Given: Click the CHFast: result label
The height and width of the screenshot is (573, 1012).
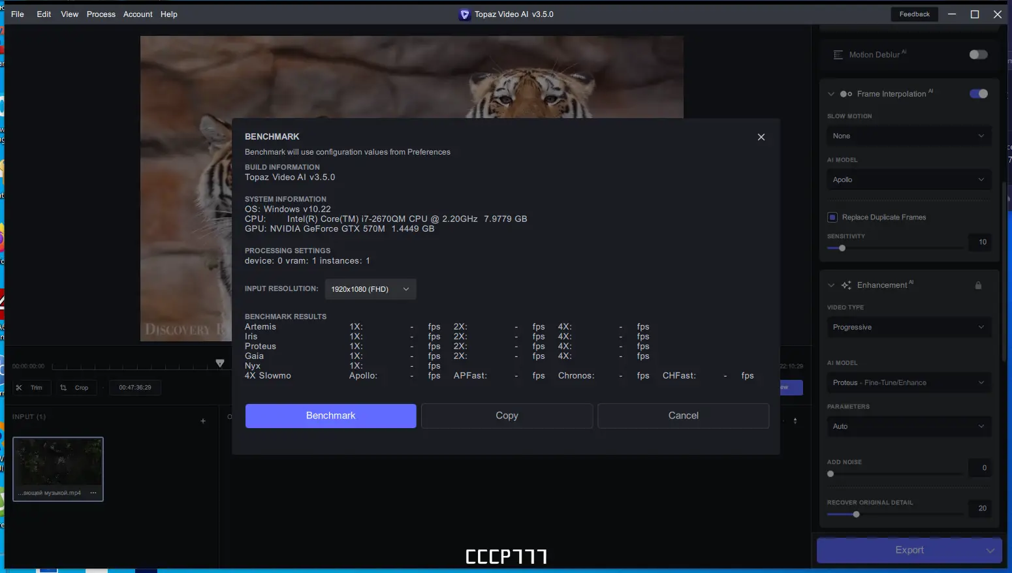Looking at the screenshot, I should coord(679,376).
